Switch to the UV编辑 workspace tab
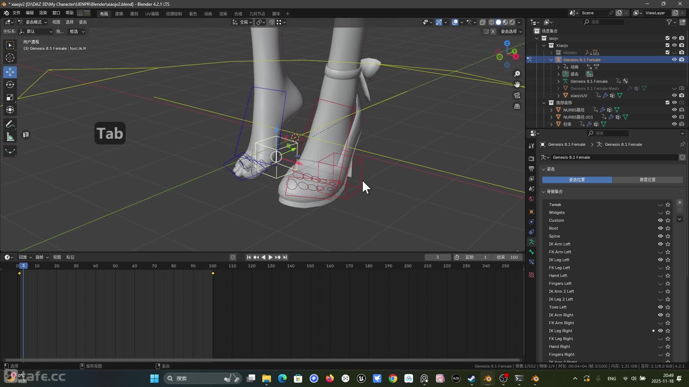 pos(152,14)
